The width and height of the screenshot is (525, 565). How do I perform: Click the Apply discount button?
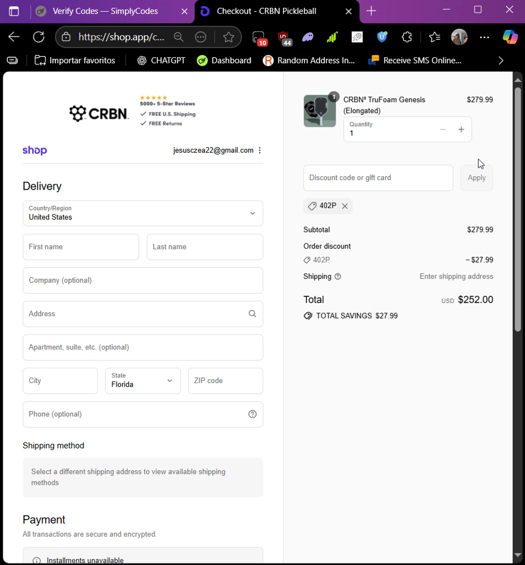click(x=476, y=178)
